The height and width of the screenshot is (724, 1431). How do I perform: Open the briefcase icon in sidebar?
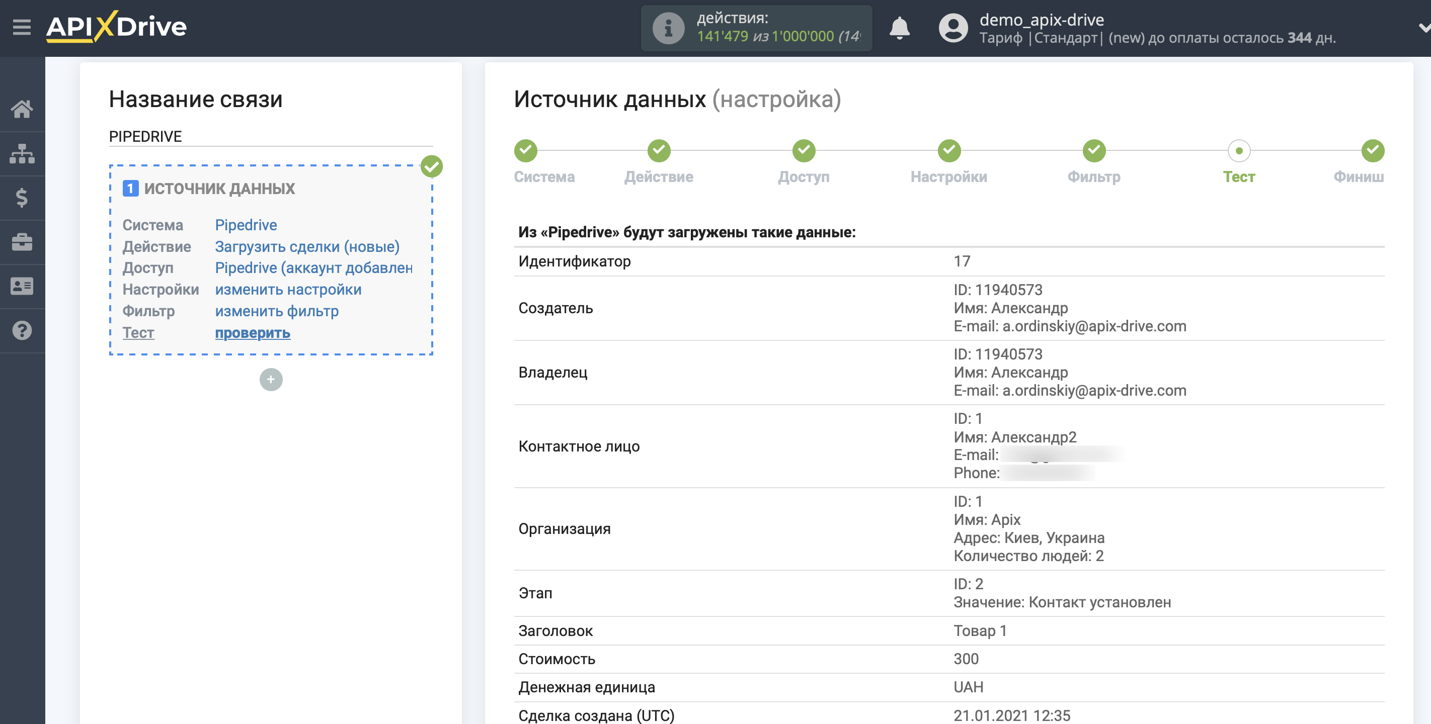pos(22,242)
